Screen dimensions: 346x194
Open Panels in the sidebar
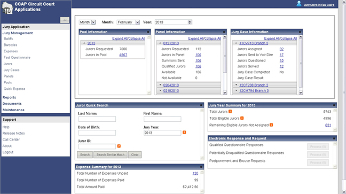[9, 76]
